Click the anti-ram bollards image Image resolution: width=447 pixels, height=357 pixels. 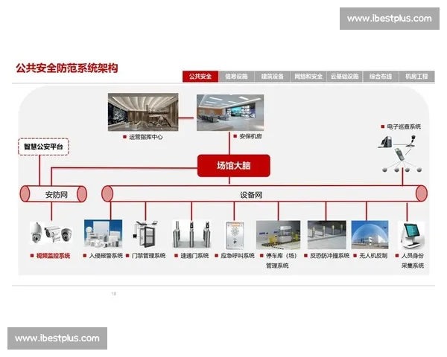click(327, 235)
